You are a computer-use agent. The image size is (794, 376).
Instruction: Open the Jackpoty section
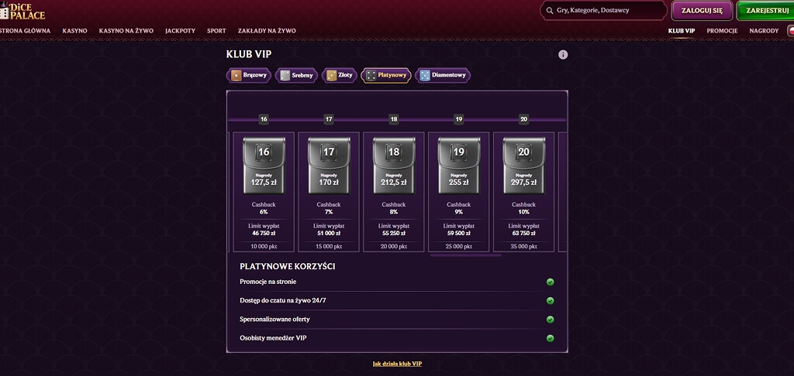pyautogui.click(x=180, y=31)
